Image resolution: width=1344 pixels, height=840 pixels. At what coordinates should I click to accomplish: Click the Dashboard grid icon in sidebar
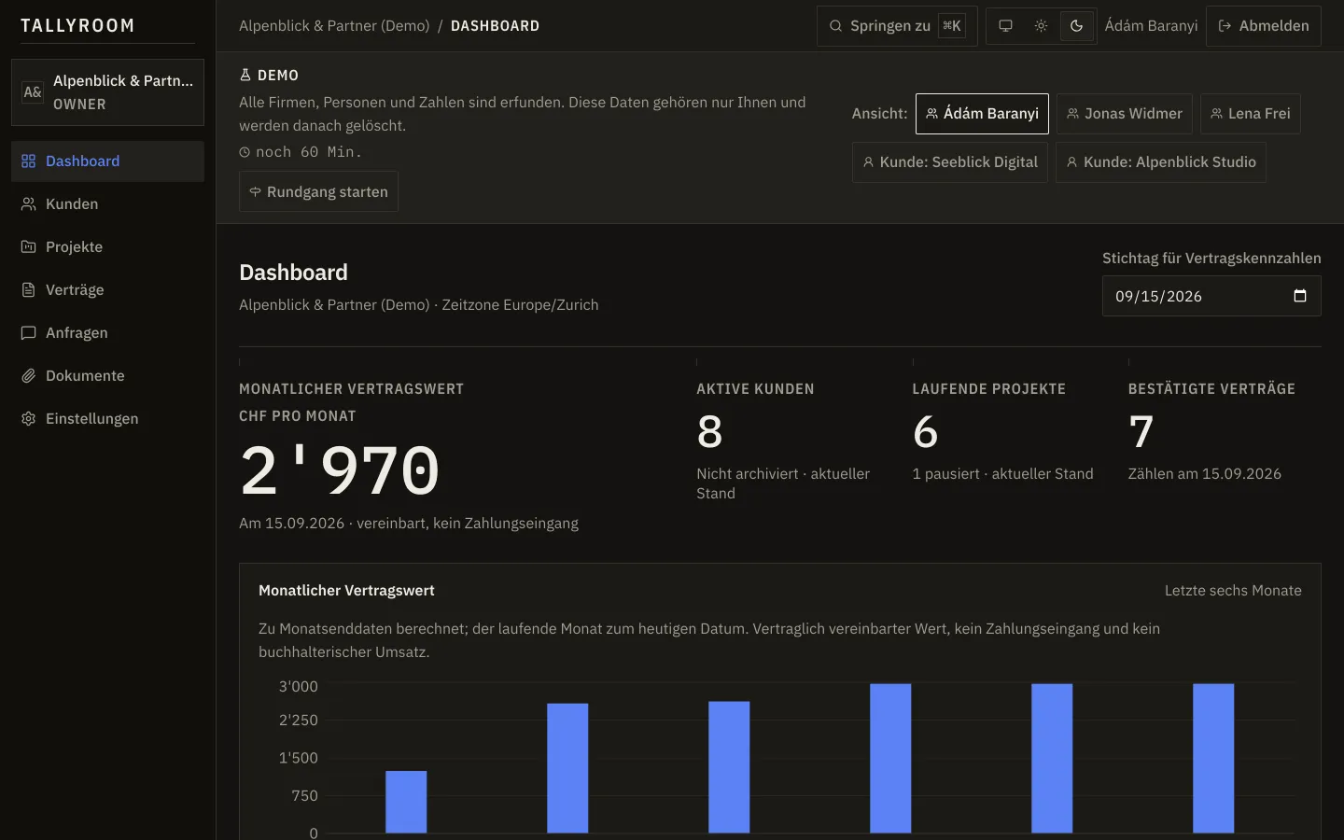(x=29, y=161)
